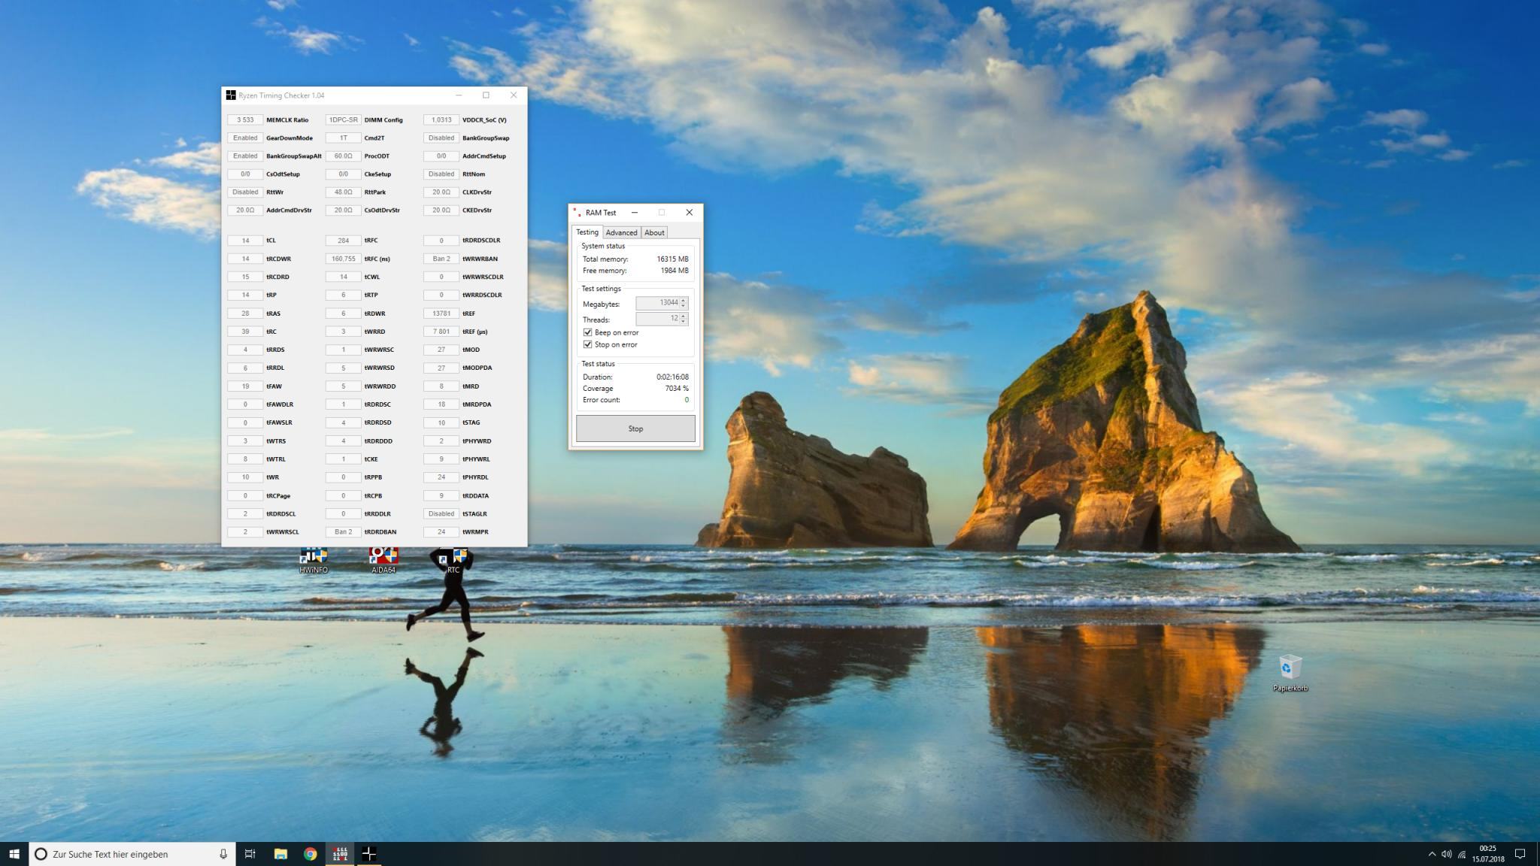The height and width of the screenshot is (866, 1540).
Task: Open the Windows Start menu
Action: (x=14, y=854)
